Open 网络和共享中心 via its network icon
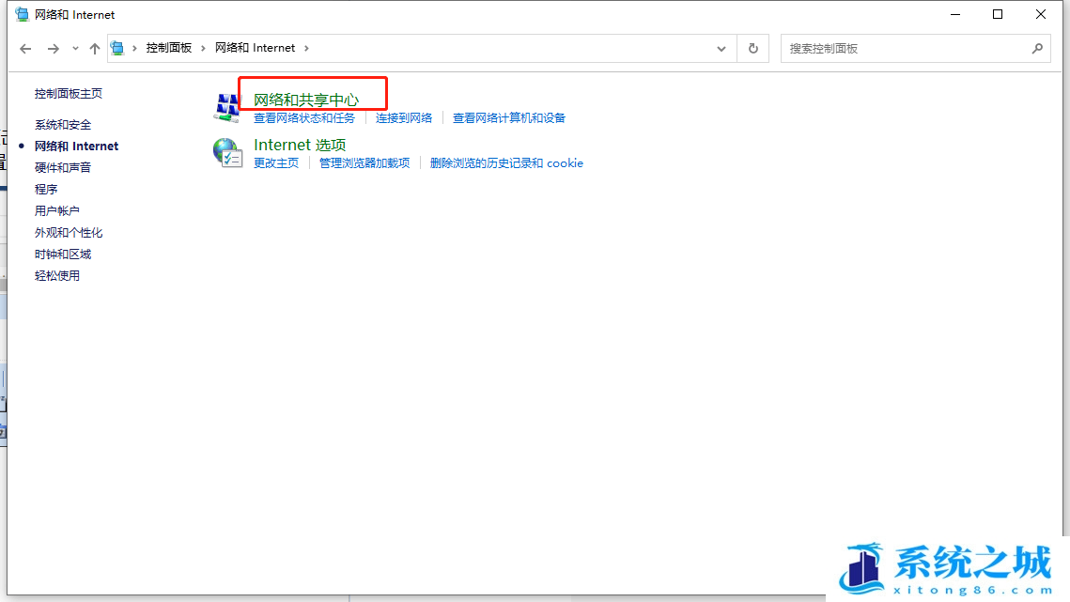Viewport: 1070px width, 602px height. pyautogui.click(x=226, y=106)
